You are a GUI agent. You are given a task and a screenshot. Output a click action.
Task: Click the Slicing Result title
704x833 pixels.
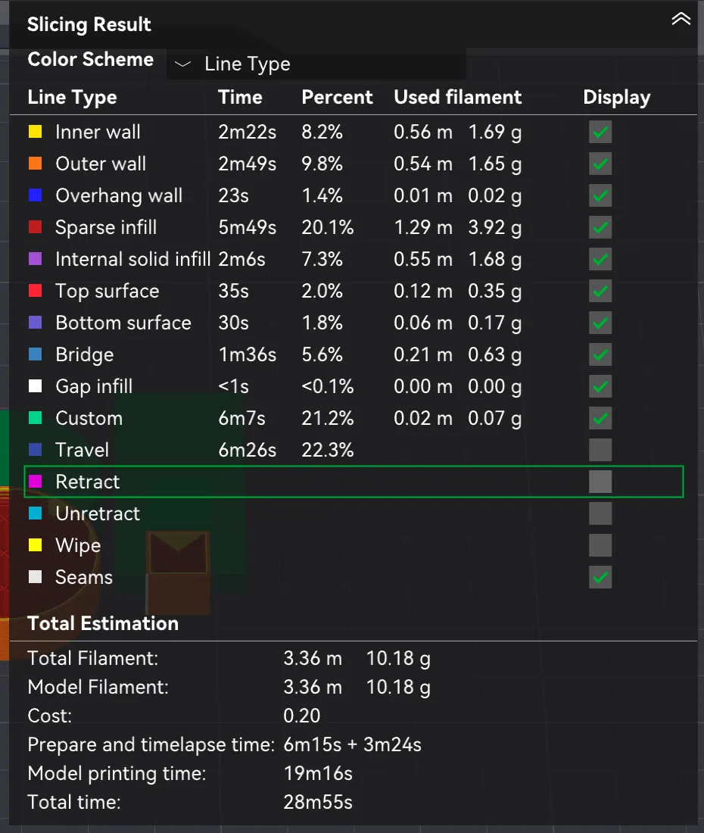click(89, 24)
